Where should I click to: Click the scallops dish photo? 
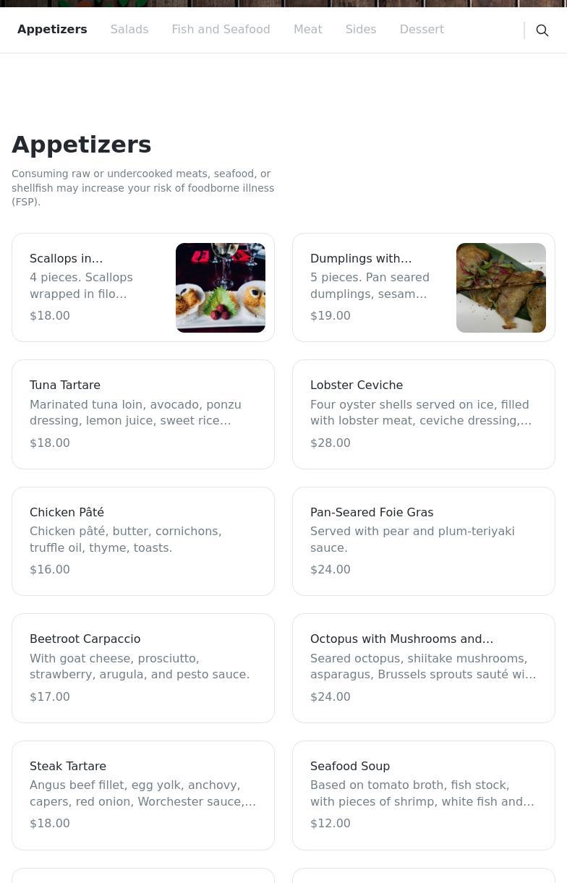coord(221,288)
